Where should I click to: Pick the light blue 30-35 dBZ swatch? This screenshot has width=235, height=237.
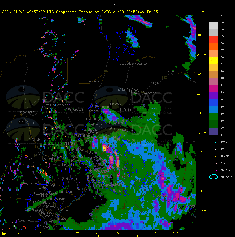[x=214, y=110]
